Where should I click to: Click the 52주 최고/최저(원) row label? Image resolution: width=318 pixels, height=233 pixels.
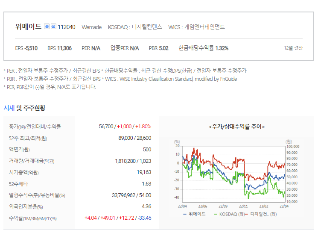(28, 139)
